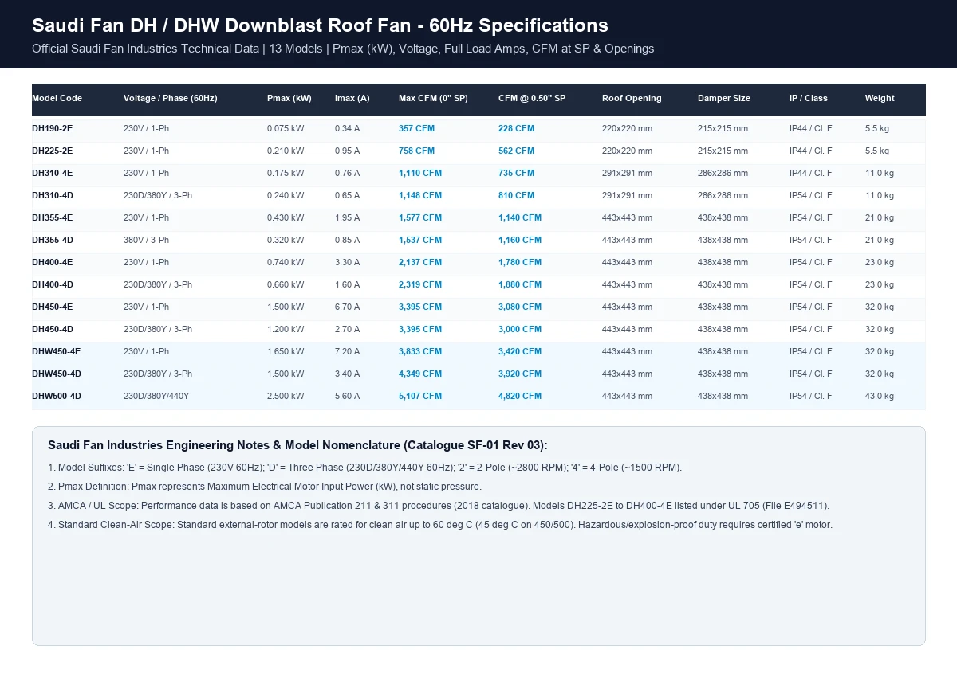Click the 1,160 CFM value for DH355-4D
The height and width of the screenshot is (677, 957).
tap(520, 240)
